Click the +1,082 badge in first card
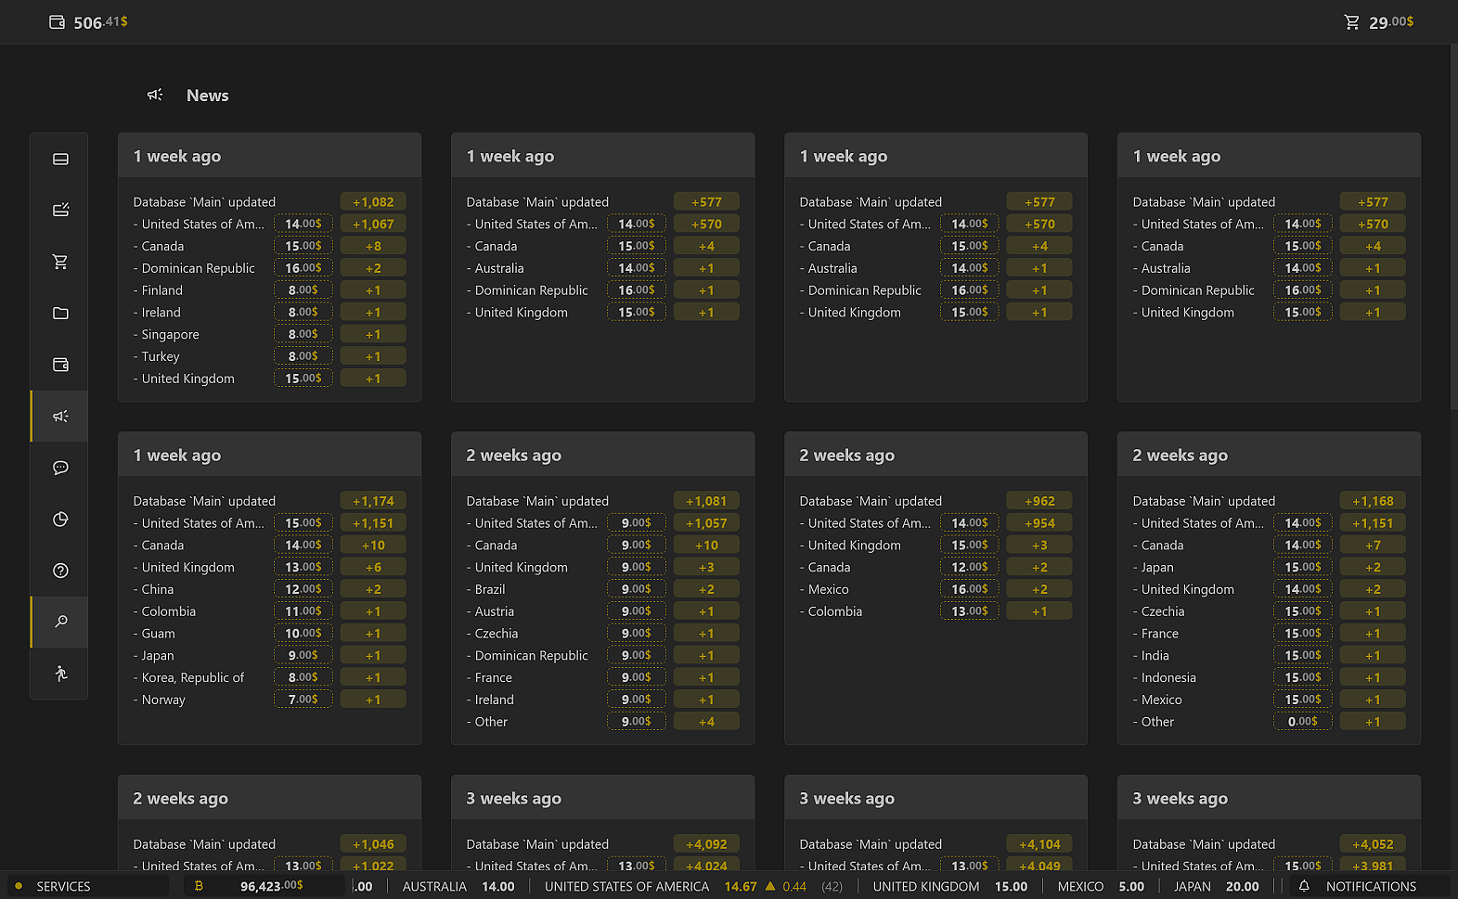1458x899 pixels. [373, 202]
